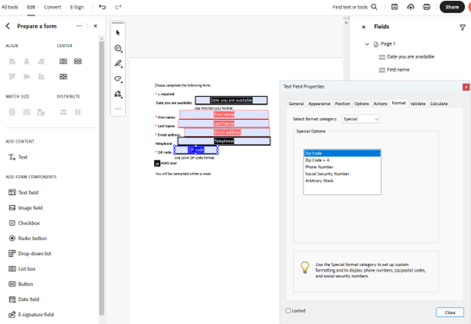The width and height of the screenshot is (471, 324).
Task: Add a Drop-down list component
Action: 30,254
